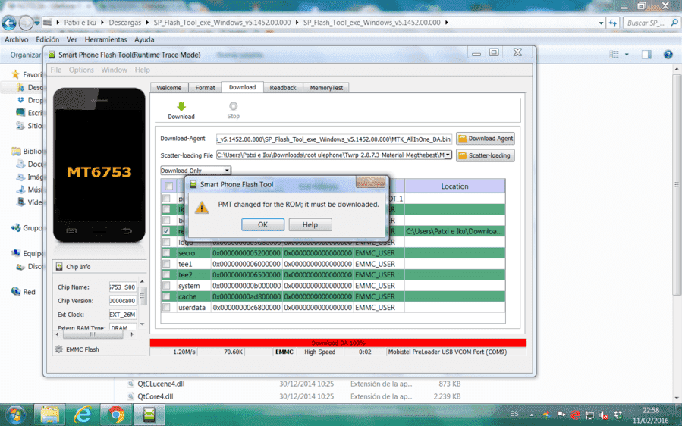Click the Windows Start button
Screen dimensions: 682x426
point(16,415)
